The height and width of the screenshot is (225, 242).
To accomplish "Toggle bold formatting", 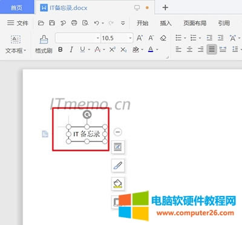I will point(60,50).
